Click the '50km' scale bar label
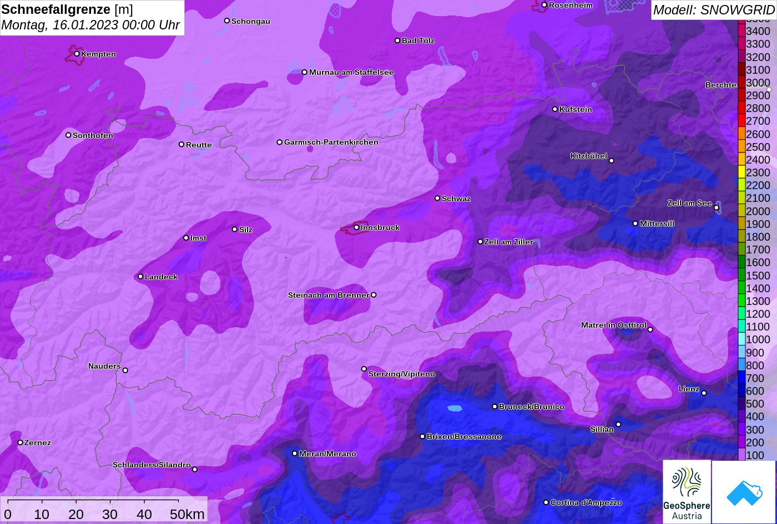 click(188, 514)
